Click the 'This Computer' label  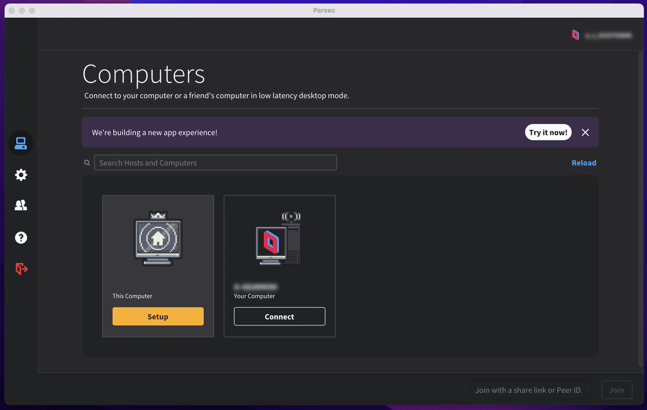coord(133,296)
